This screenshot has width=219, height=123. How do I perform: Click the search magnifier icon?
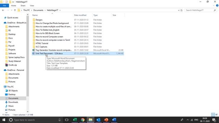tap(215, 10)
